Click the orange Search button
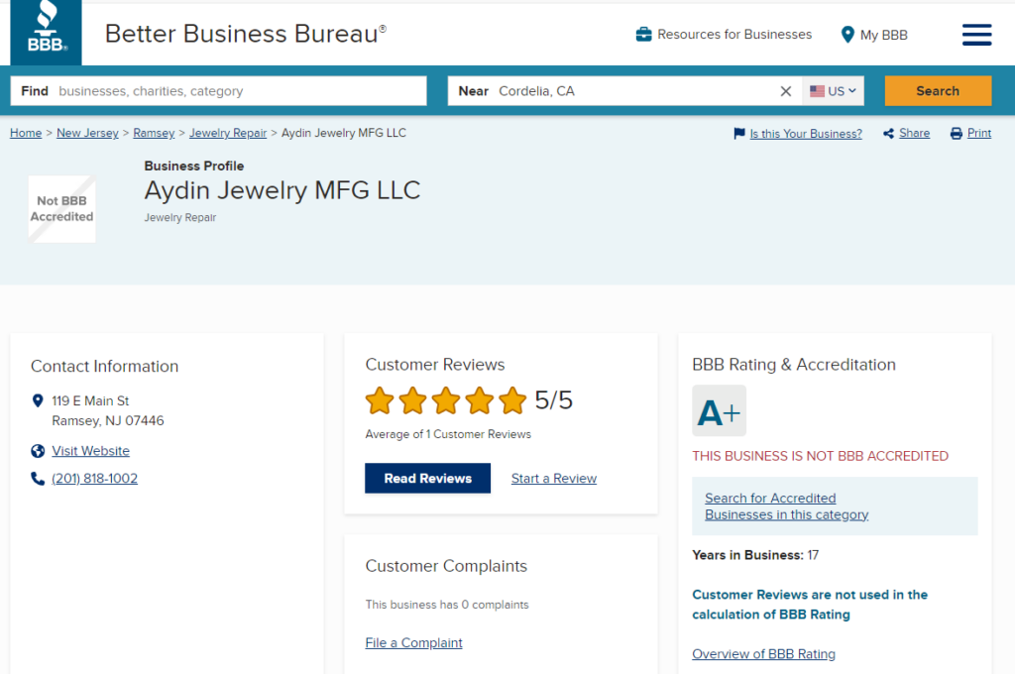Image resolution: width=1015 pixels, height=674 pixels. click(938, 91)
